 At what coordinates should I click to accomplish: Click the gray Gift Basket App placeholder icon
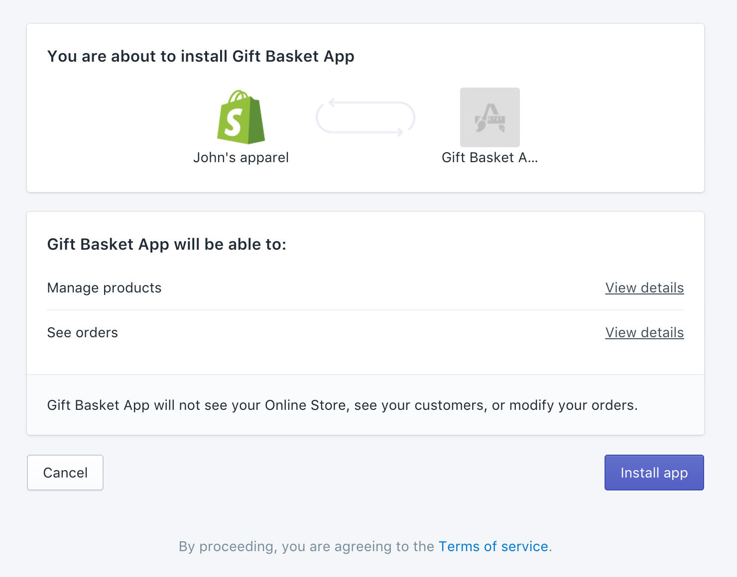(490, 117)
